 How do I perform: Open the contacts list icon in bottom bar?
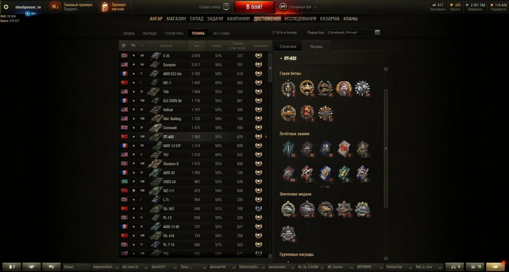click(x=12, y=267)
